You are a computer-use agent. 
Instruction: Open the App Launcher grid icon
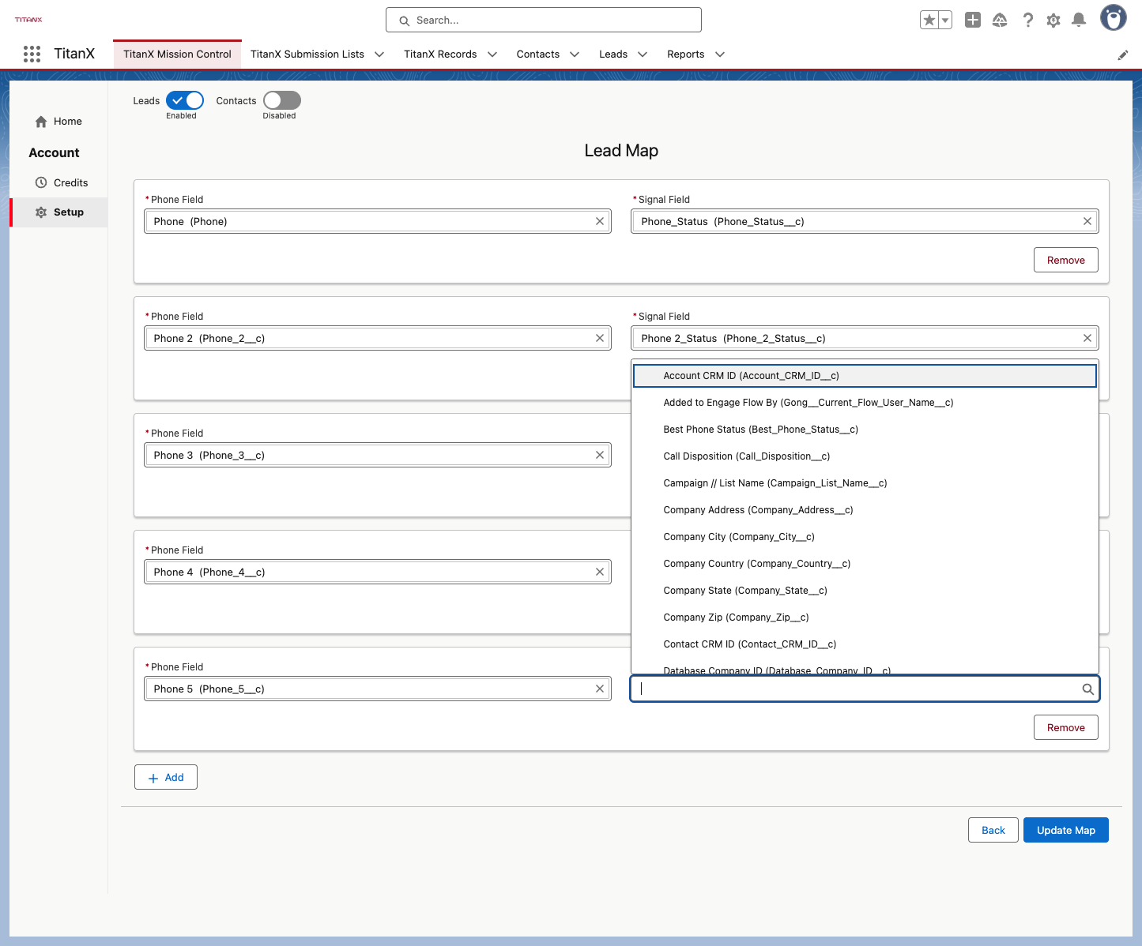pos(32,54)
